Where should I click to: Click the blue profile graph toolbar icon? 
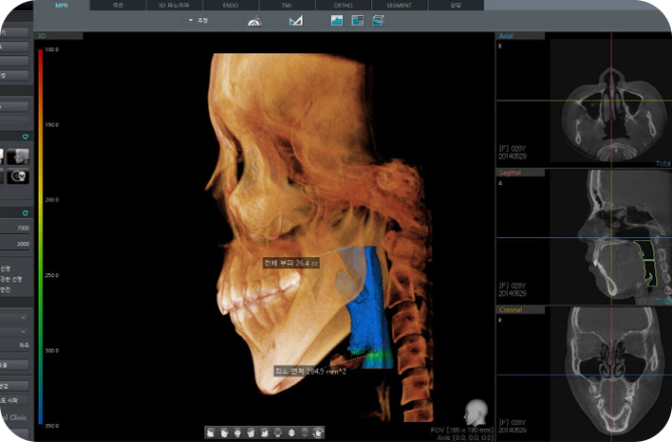pyautogui.click(x=337, y=20)
